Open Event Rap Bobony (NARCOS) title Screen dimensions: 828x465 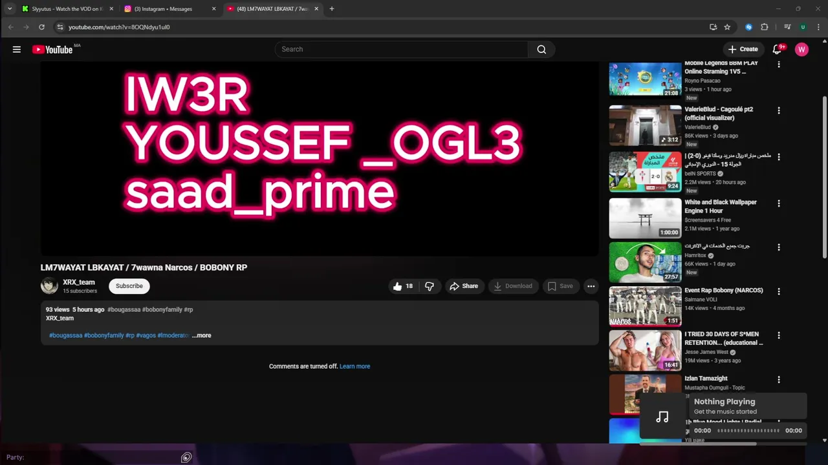click(723, 291)
